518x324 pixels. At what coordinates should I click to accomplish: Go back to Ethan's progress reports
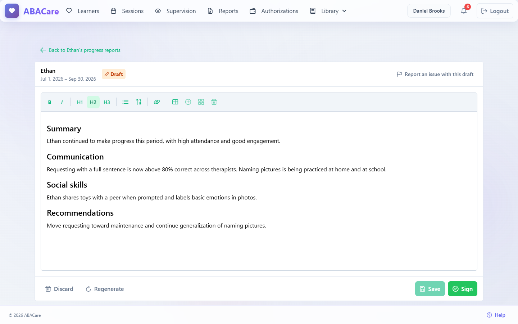[x=81, y=50]
